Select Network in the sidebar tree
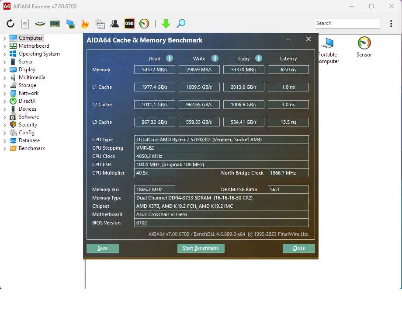This screenshot has height=315, width=402. (28, 93)
